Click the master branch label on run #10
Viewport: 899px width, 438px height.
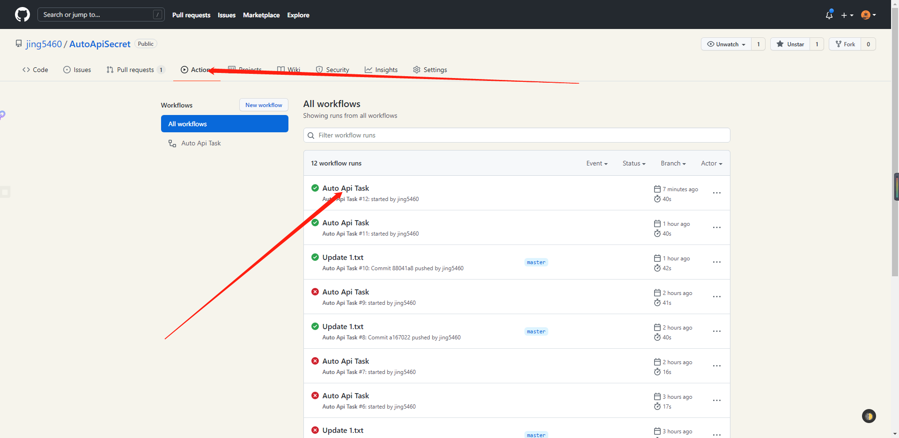click(x=536, y=262)
